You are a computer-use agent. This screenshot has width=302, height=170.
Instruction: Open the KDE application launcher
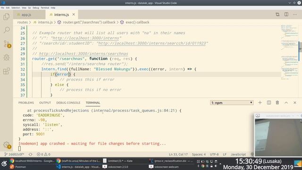coord(4,164)
